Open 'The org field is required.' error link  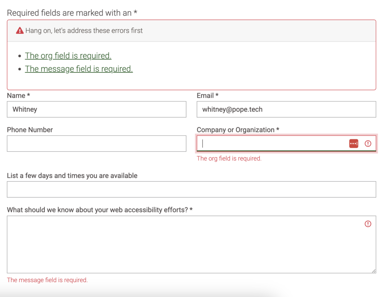coord(68,56)
